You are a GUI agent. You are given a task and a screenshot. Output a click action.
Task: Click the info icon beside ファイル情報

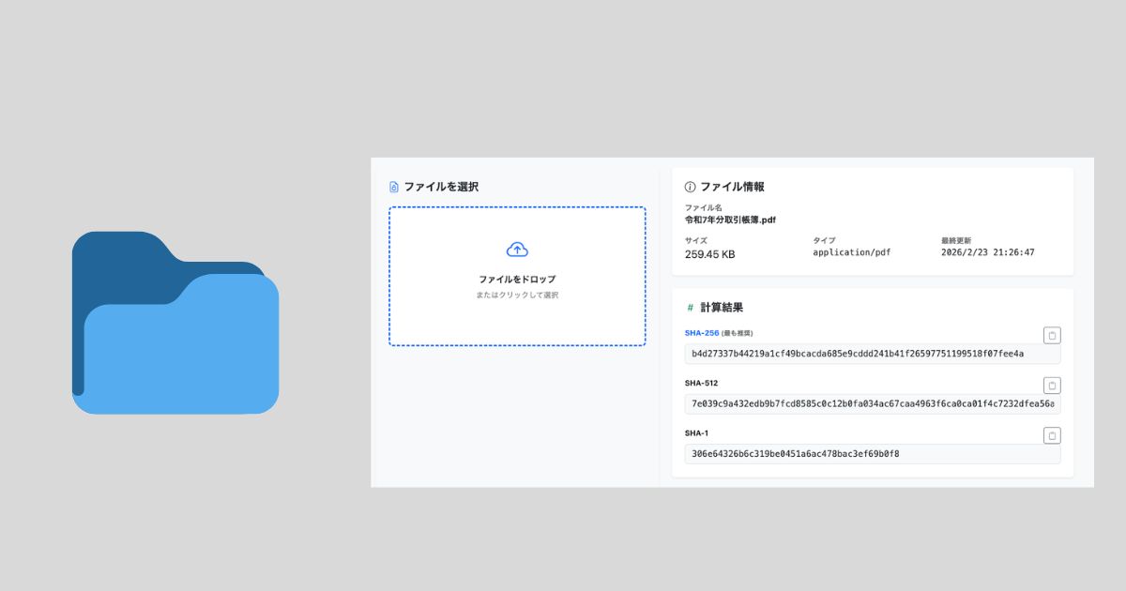691,187
